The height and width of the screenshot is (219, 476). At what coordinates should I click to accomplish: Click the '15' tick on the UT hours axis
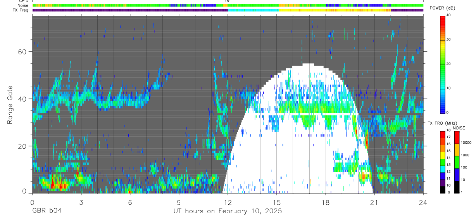(277, 202)
